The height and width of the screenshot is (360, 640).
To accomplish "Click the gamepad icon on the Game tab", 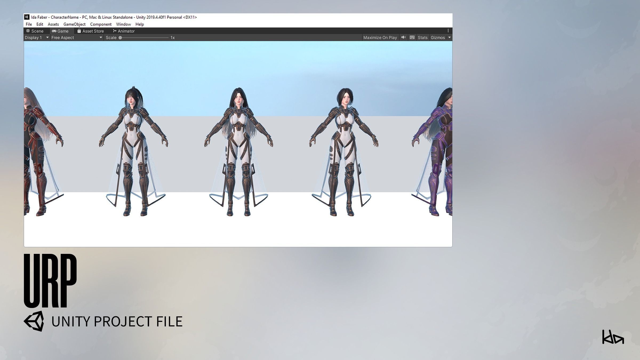I will (54, 31).
